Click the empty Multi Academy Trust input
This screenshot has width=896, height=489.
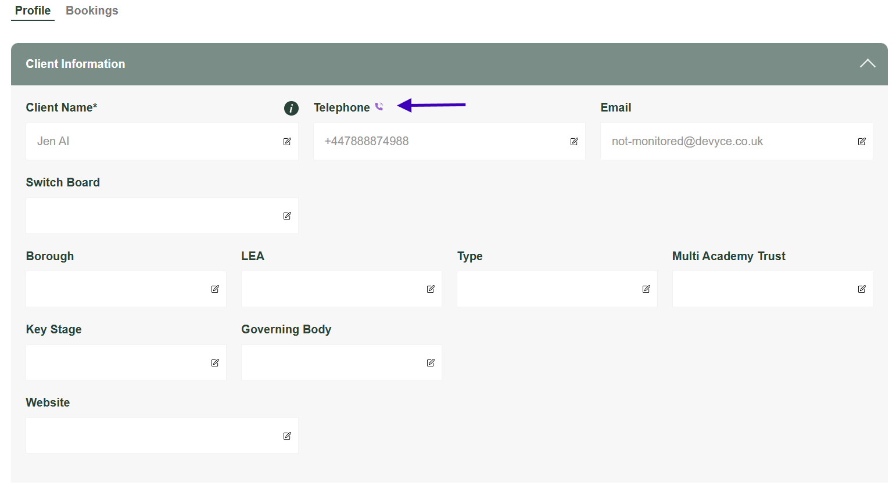coord(773,289)
